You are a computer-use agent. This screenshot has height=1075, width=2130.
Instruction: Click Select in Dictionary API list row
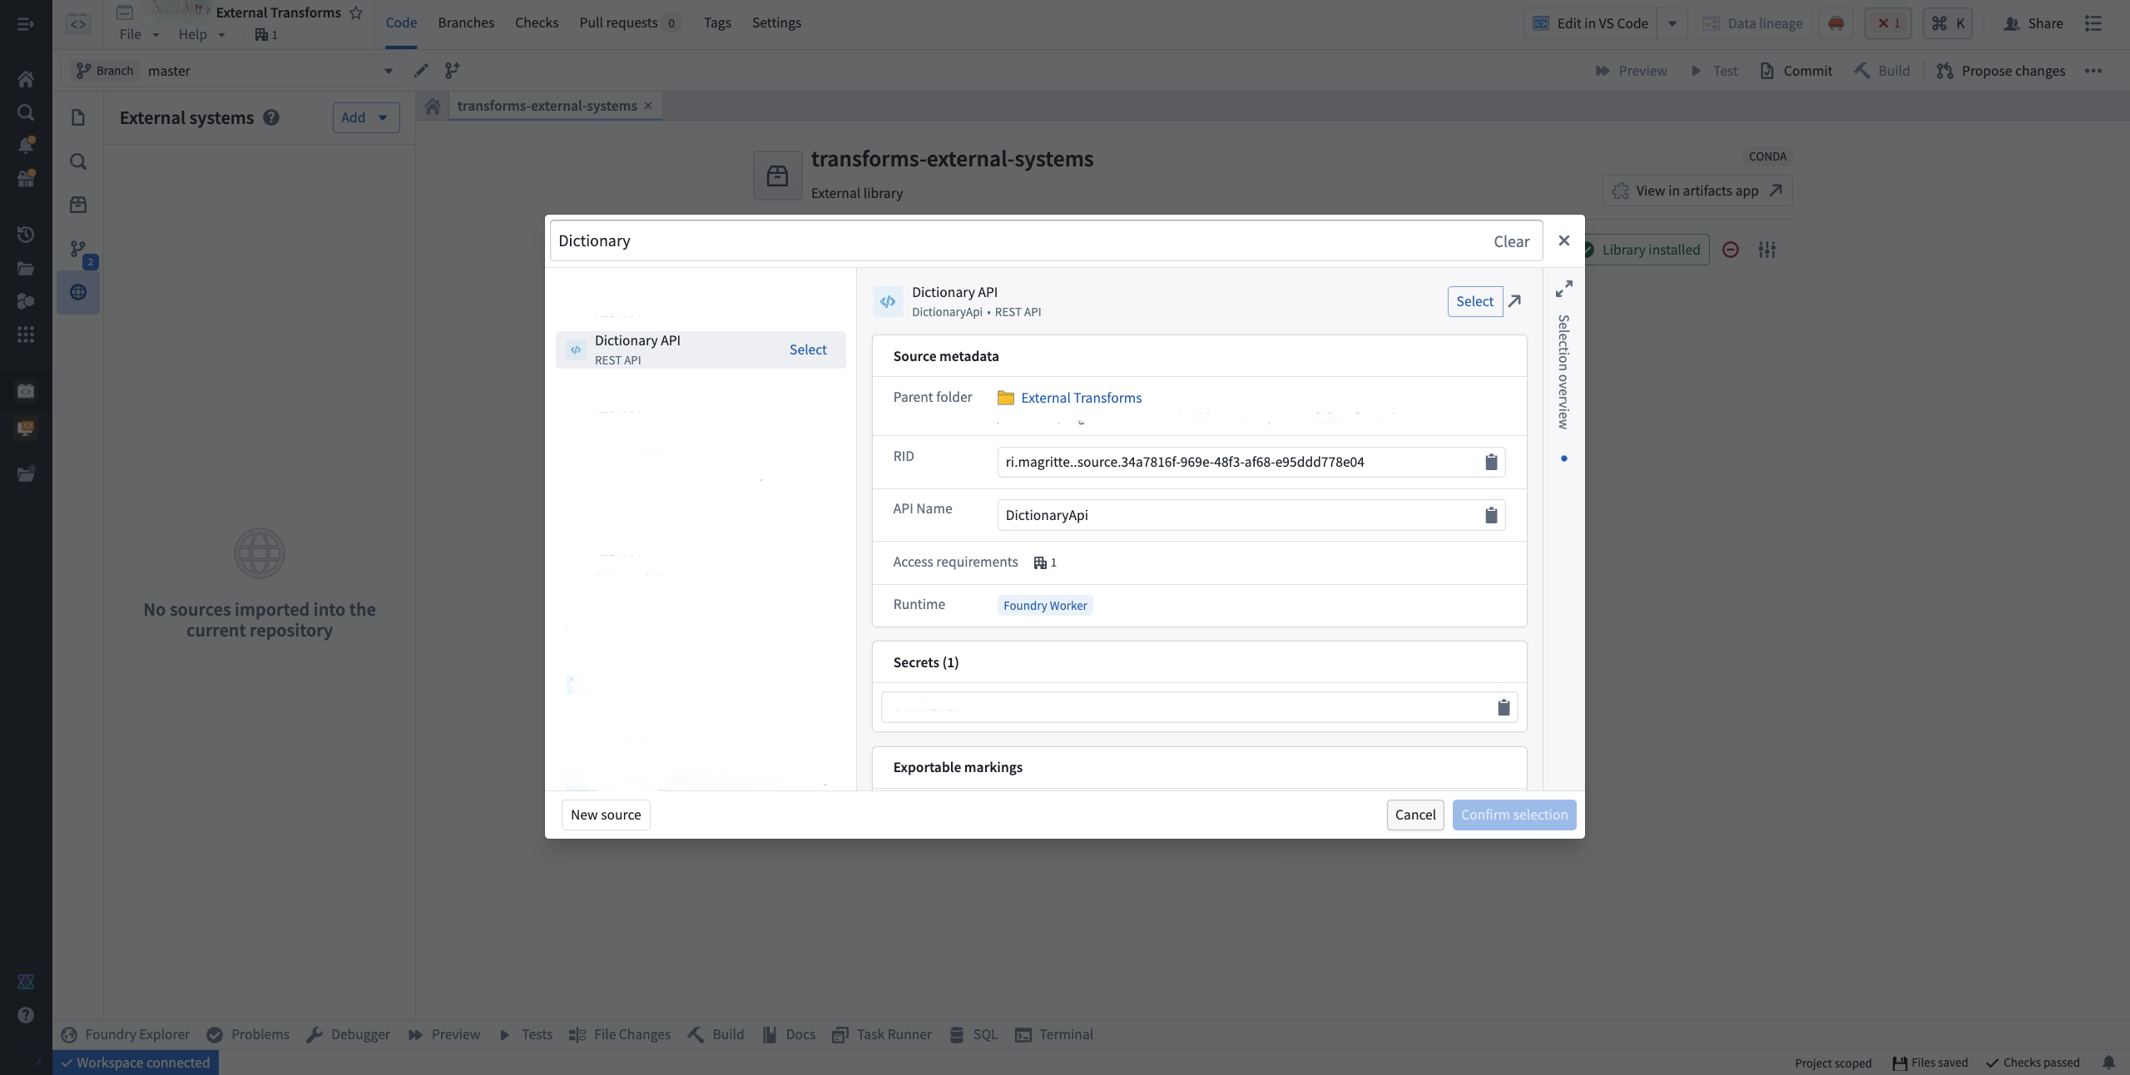pyautogui.click(x=808, y=349)
